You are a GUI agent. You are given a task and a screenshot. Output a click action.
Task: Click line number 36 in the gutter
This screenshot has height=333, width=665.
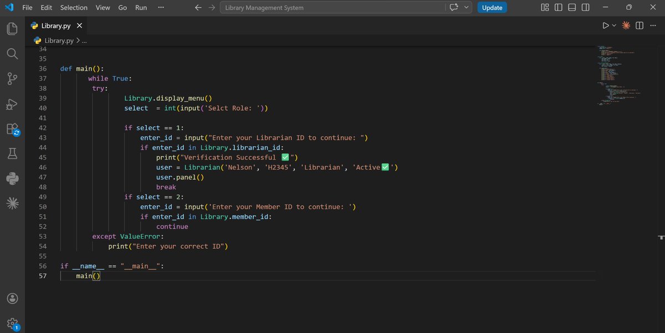pos(43,69)
